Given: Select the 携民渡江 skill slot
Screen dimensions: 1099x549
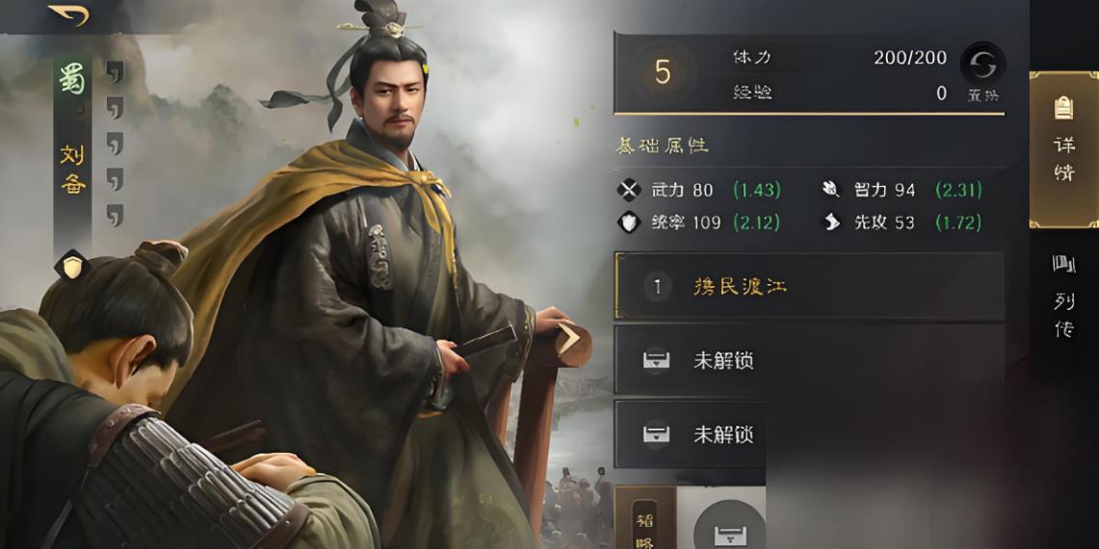Looking at the screenshot, I should click(x=809, y=287).
